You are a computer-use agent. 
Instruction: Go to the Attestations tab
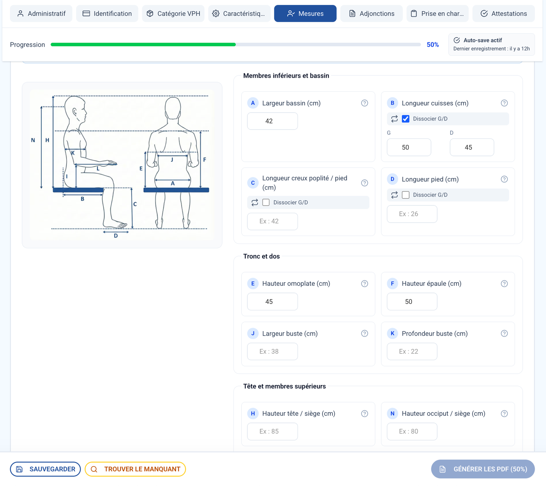(503, 14)
